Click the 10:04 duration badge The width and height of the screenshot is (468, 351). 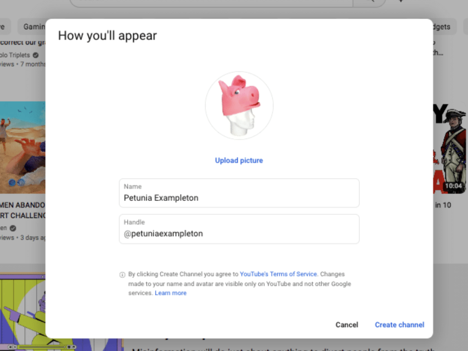453,186
